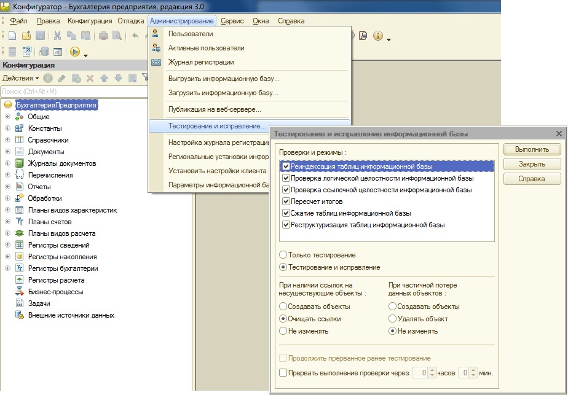Screen dimensions: 568x395
Task: Open the Файл menu
Action: tap(18, 21)
